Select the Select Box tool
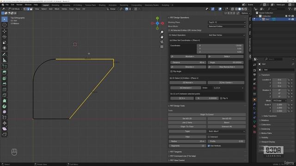 pyautogui.click(x=4, y=19)
